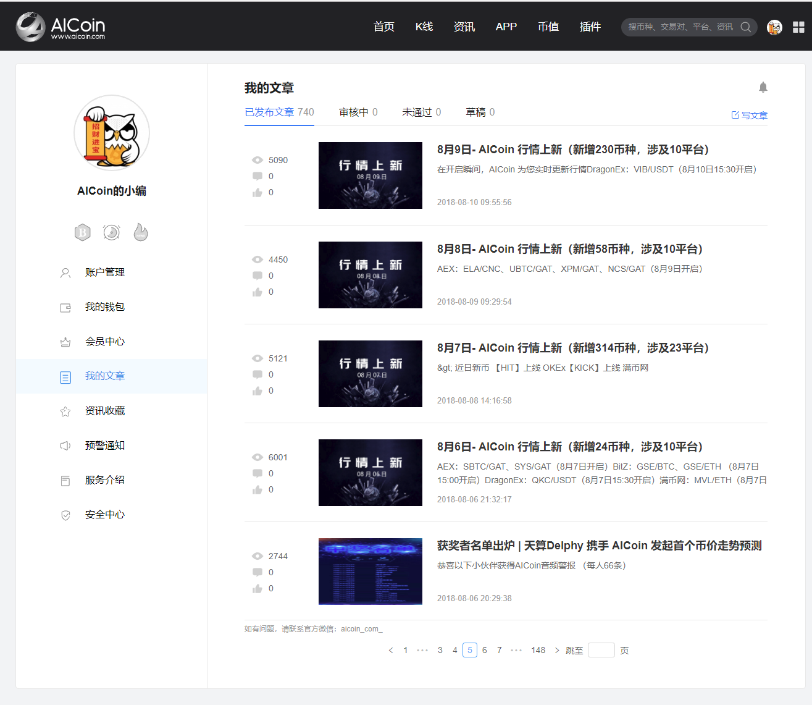Expand ellipsis before page 3
The height and width of the screenshot is (705, 812).
(x=422, y=649)
